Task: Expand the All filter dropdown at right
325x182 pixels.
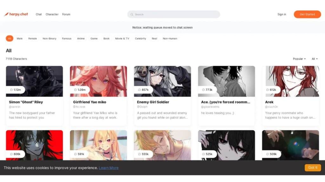Action: (x=315, y=59)
